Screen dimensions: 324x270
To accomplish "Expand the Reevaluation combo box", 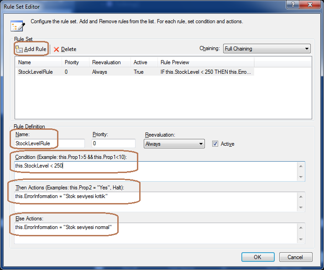I will [174, 144].
